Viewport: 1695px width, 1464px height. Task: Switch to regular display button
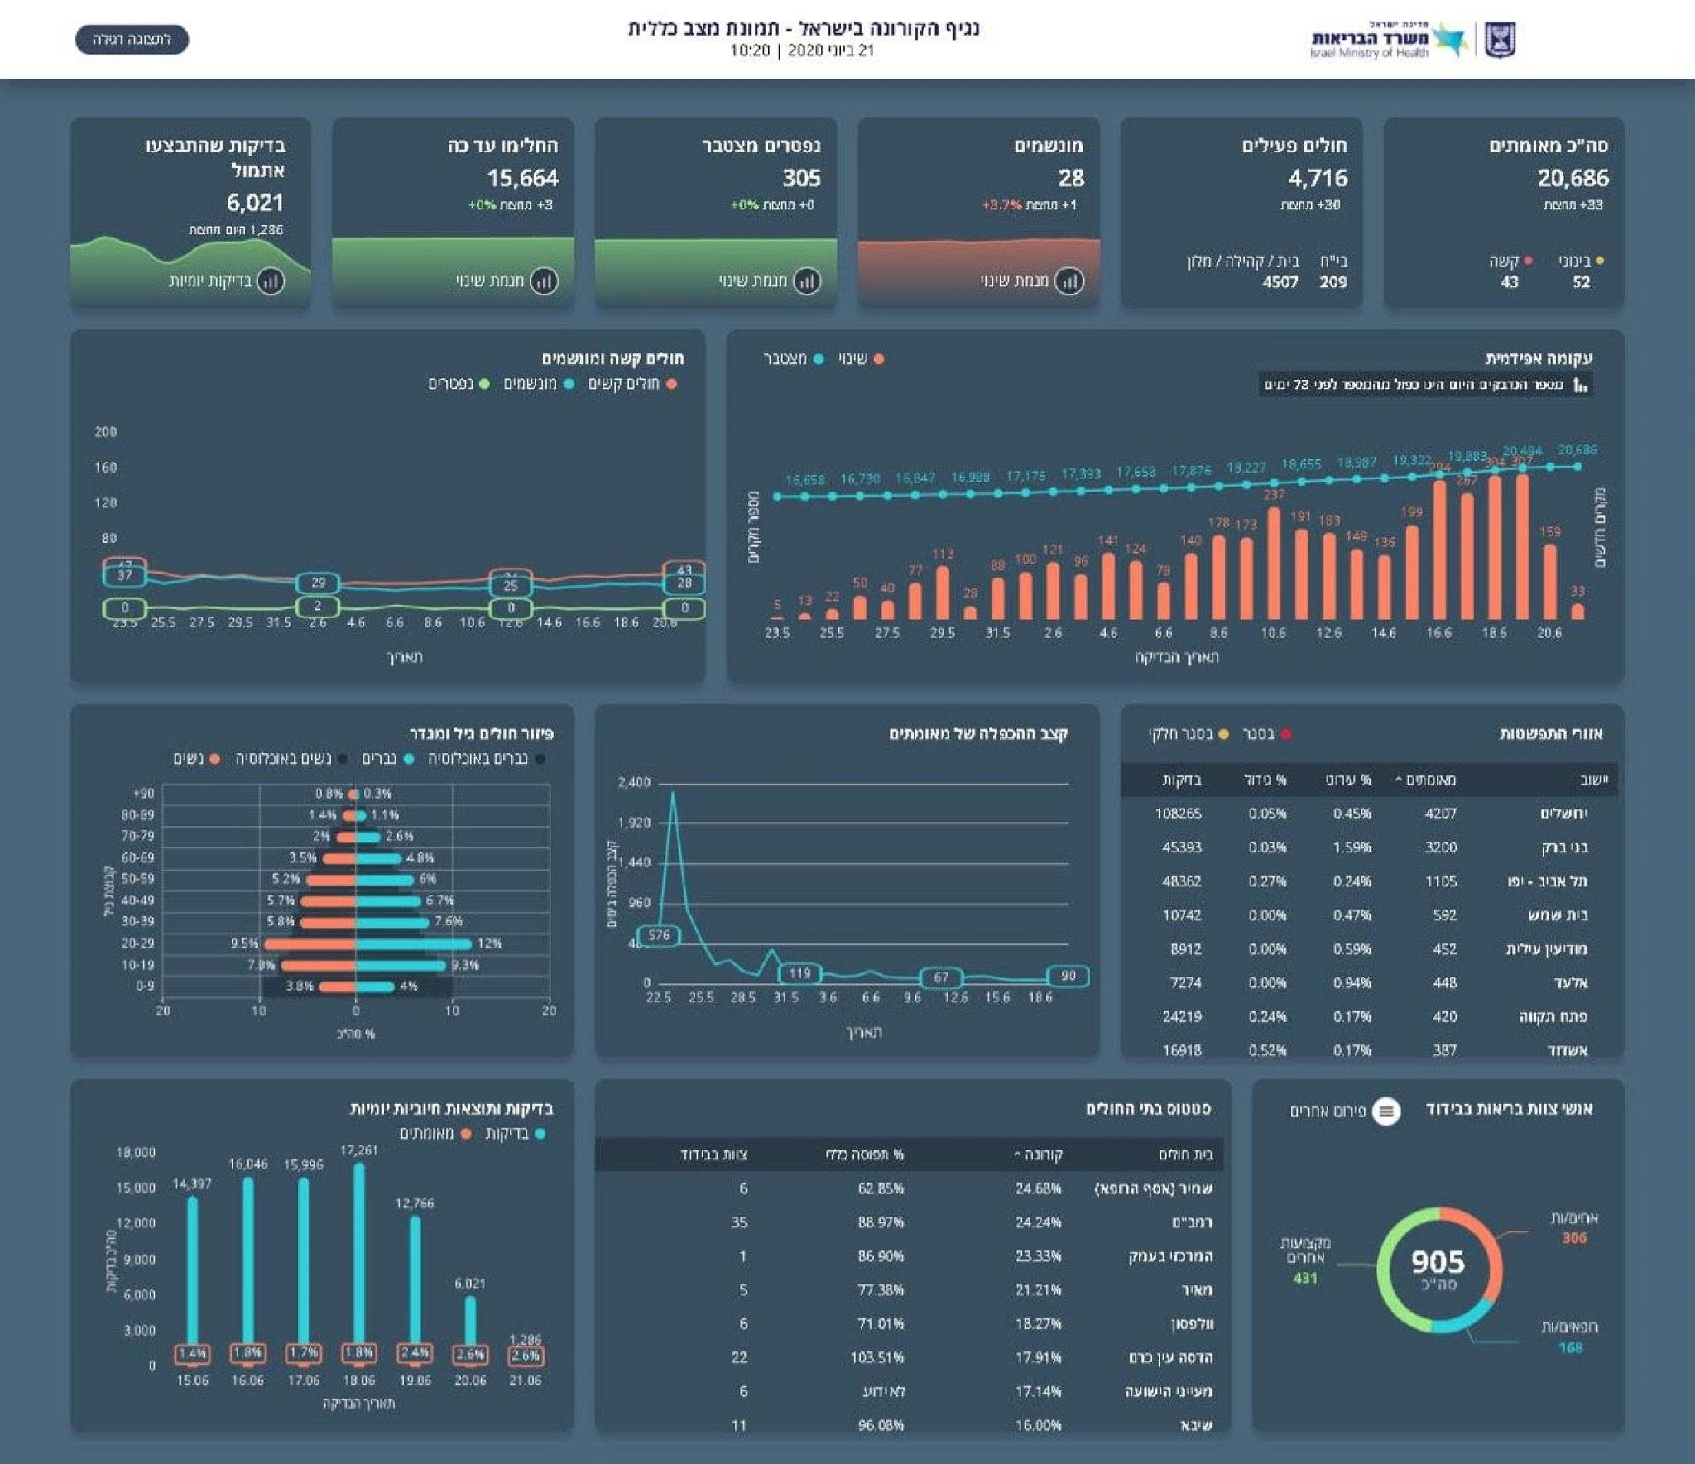[x=132, y=40]
